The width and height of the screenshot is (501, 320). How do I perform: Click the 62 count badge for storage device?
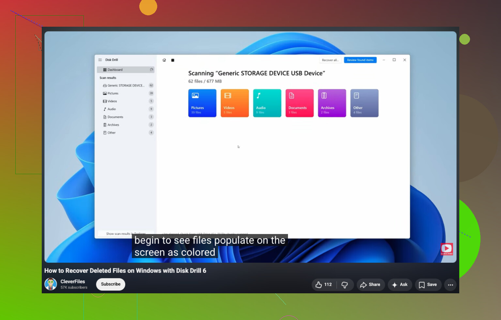click(x=151, y=86)
